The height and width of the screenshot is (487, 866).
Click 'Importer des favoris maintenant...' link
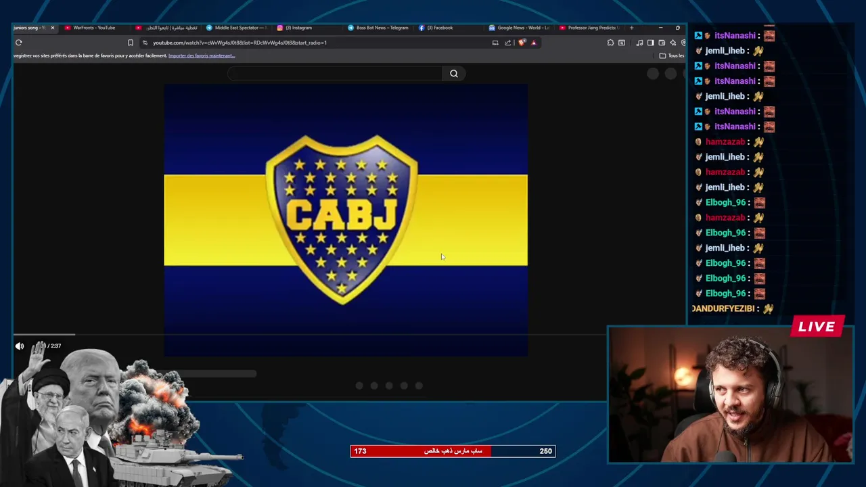202,55
